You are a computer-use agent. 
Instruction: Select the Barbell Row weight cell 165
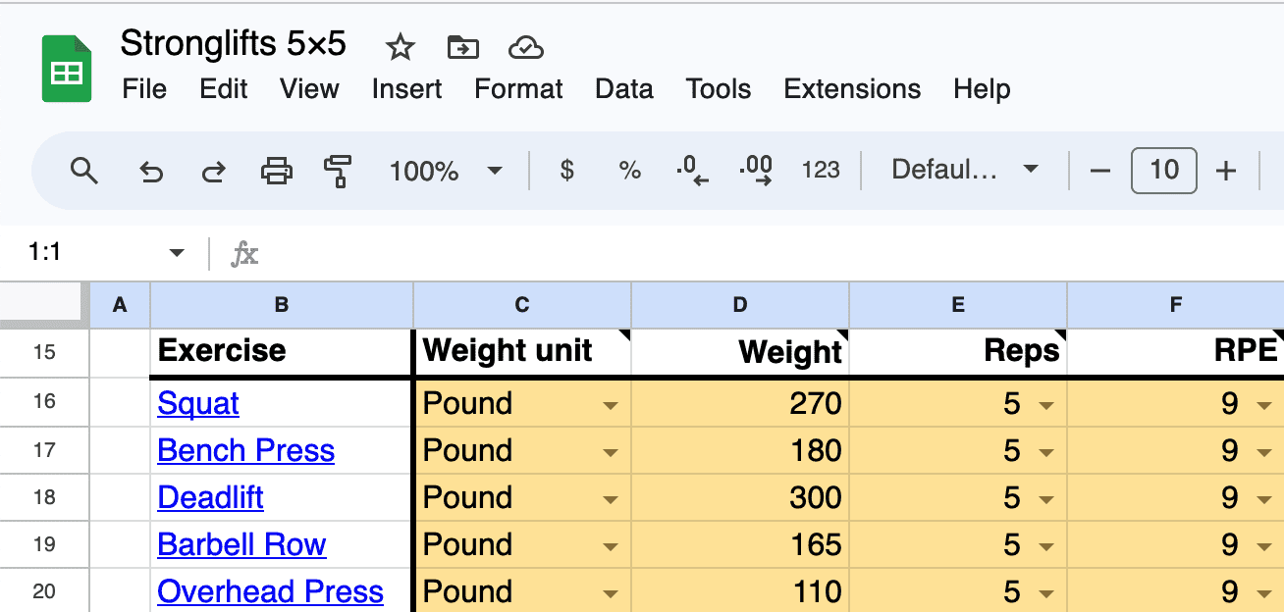[740, 544]
